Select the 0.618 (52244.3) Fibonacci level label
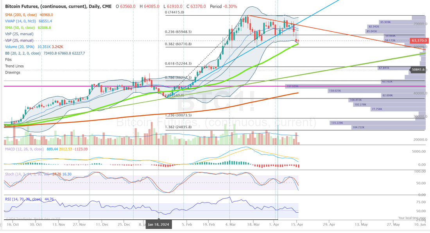The height and width of the screenshot is (233, 430). [178, 63]
